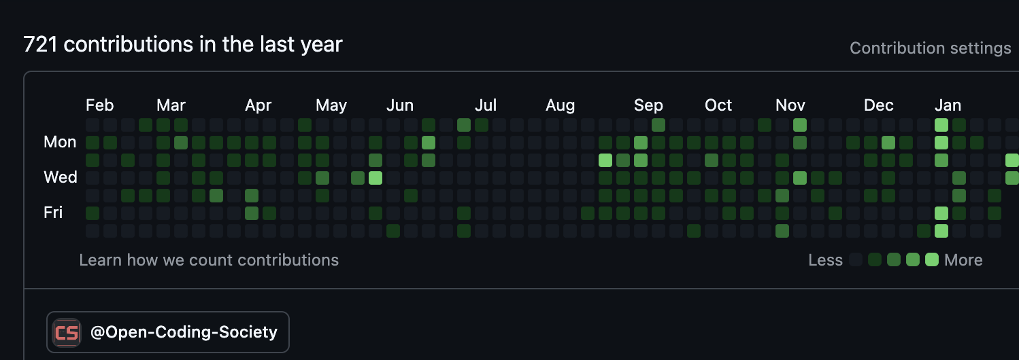Click Learn how we count contributions link
The height and width of the screenshot is (360, 1019).
pyautogui.click(x=209, y=260)
